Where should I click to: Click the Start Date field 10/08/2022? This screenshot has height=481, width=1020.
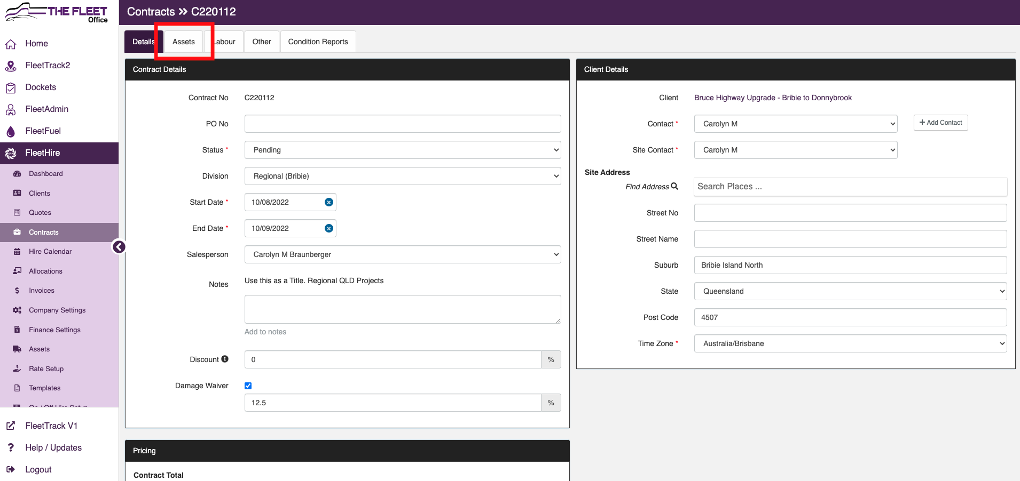coord(291,202)
